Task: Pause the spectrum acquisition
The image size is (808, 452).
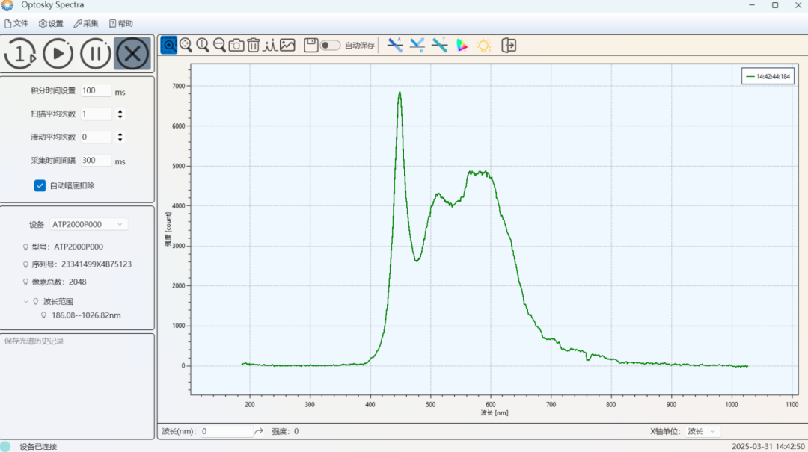Action: click(96, 54)
